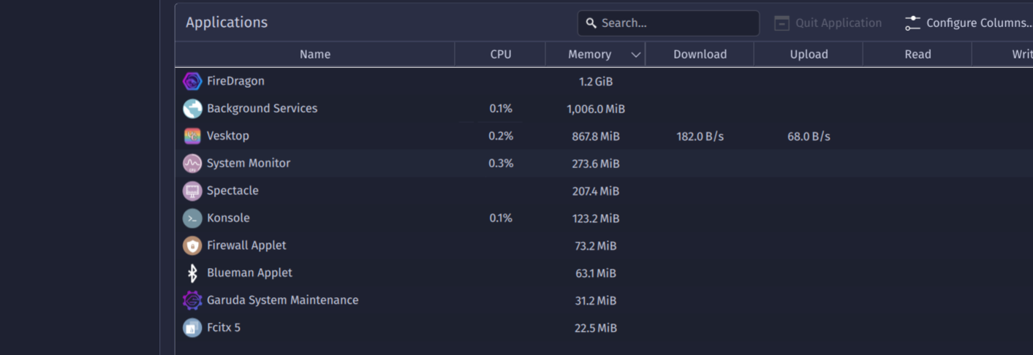Screen dimensions: 1033x355
Task: Click the 182.0 B/s download value
Action: point(700,137)
